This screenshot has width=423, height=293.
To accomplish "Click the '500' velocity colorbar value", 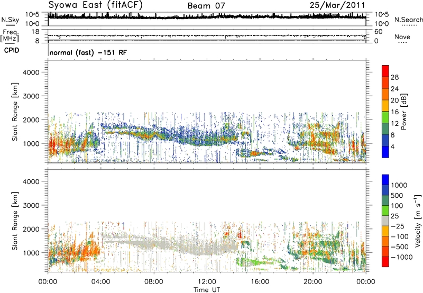I will click(397, 195).
